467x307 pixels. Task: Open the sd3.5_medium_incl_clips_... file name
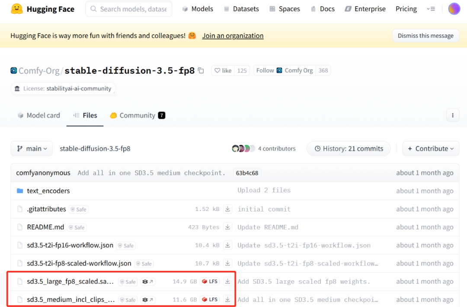71,300
